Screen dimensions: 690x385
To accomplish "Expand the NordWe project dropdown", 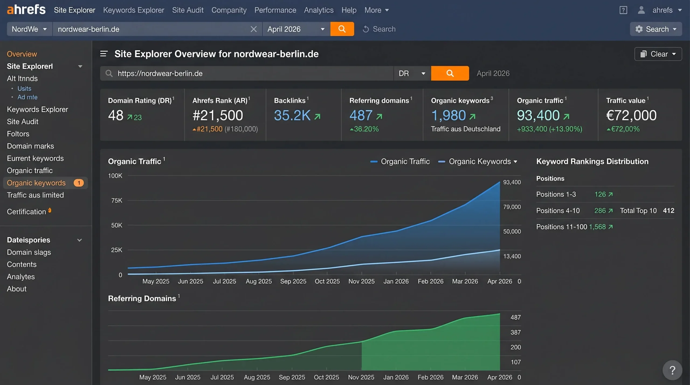I will click(x=29, y=29).
